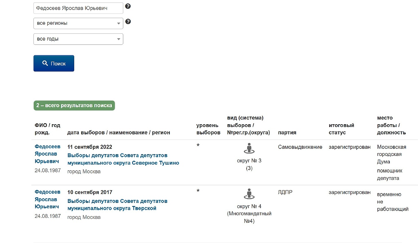Expand the 'все регионы' selector
418x245 pixels.
click(78, 23)
